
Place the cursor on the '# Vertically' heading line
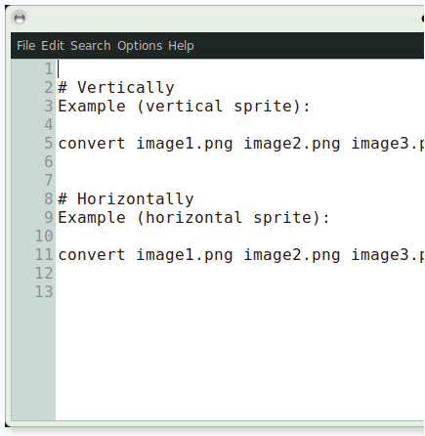[116, 88]
